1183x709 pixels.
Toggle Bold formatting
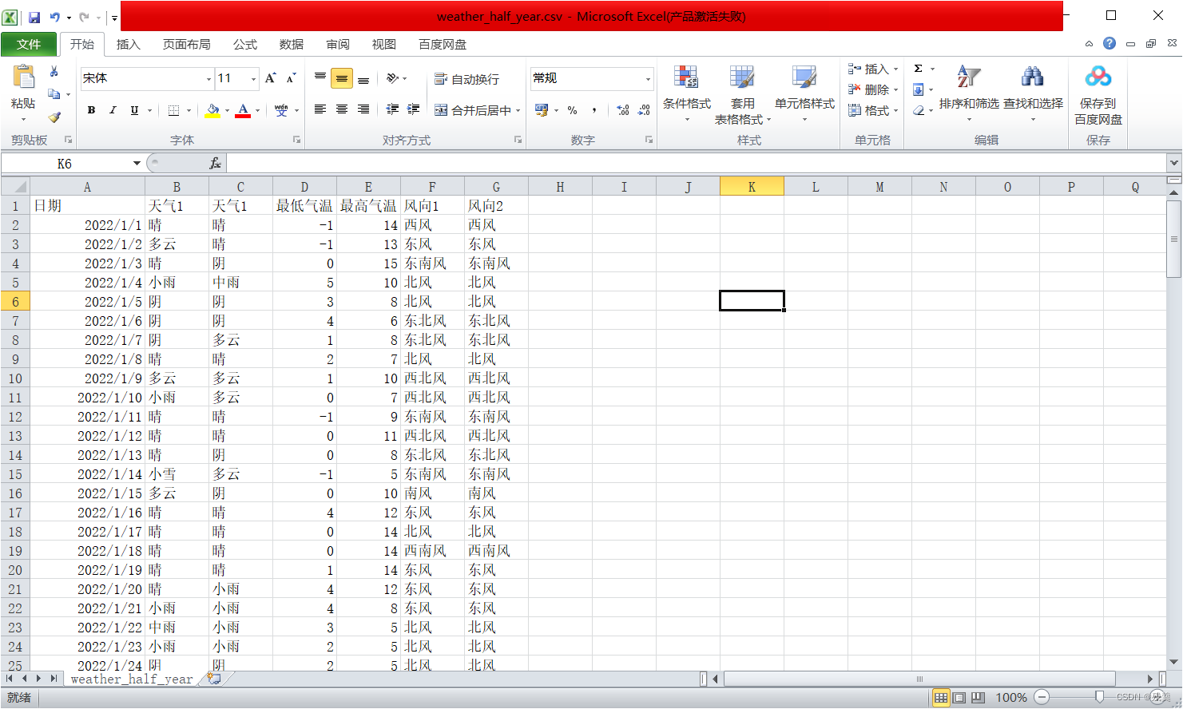coord(91,110)
